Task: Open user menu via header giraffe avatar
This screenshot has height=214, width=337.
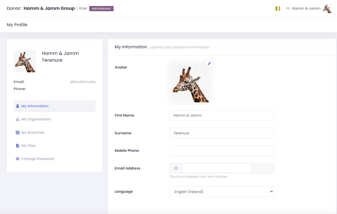Action: click(327, 8)
